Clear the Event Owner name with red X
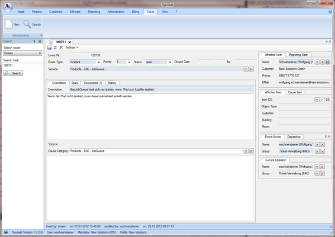Image resolution: width=335 pixels, height=237 pixels. (x=323, y=144)
